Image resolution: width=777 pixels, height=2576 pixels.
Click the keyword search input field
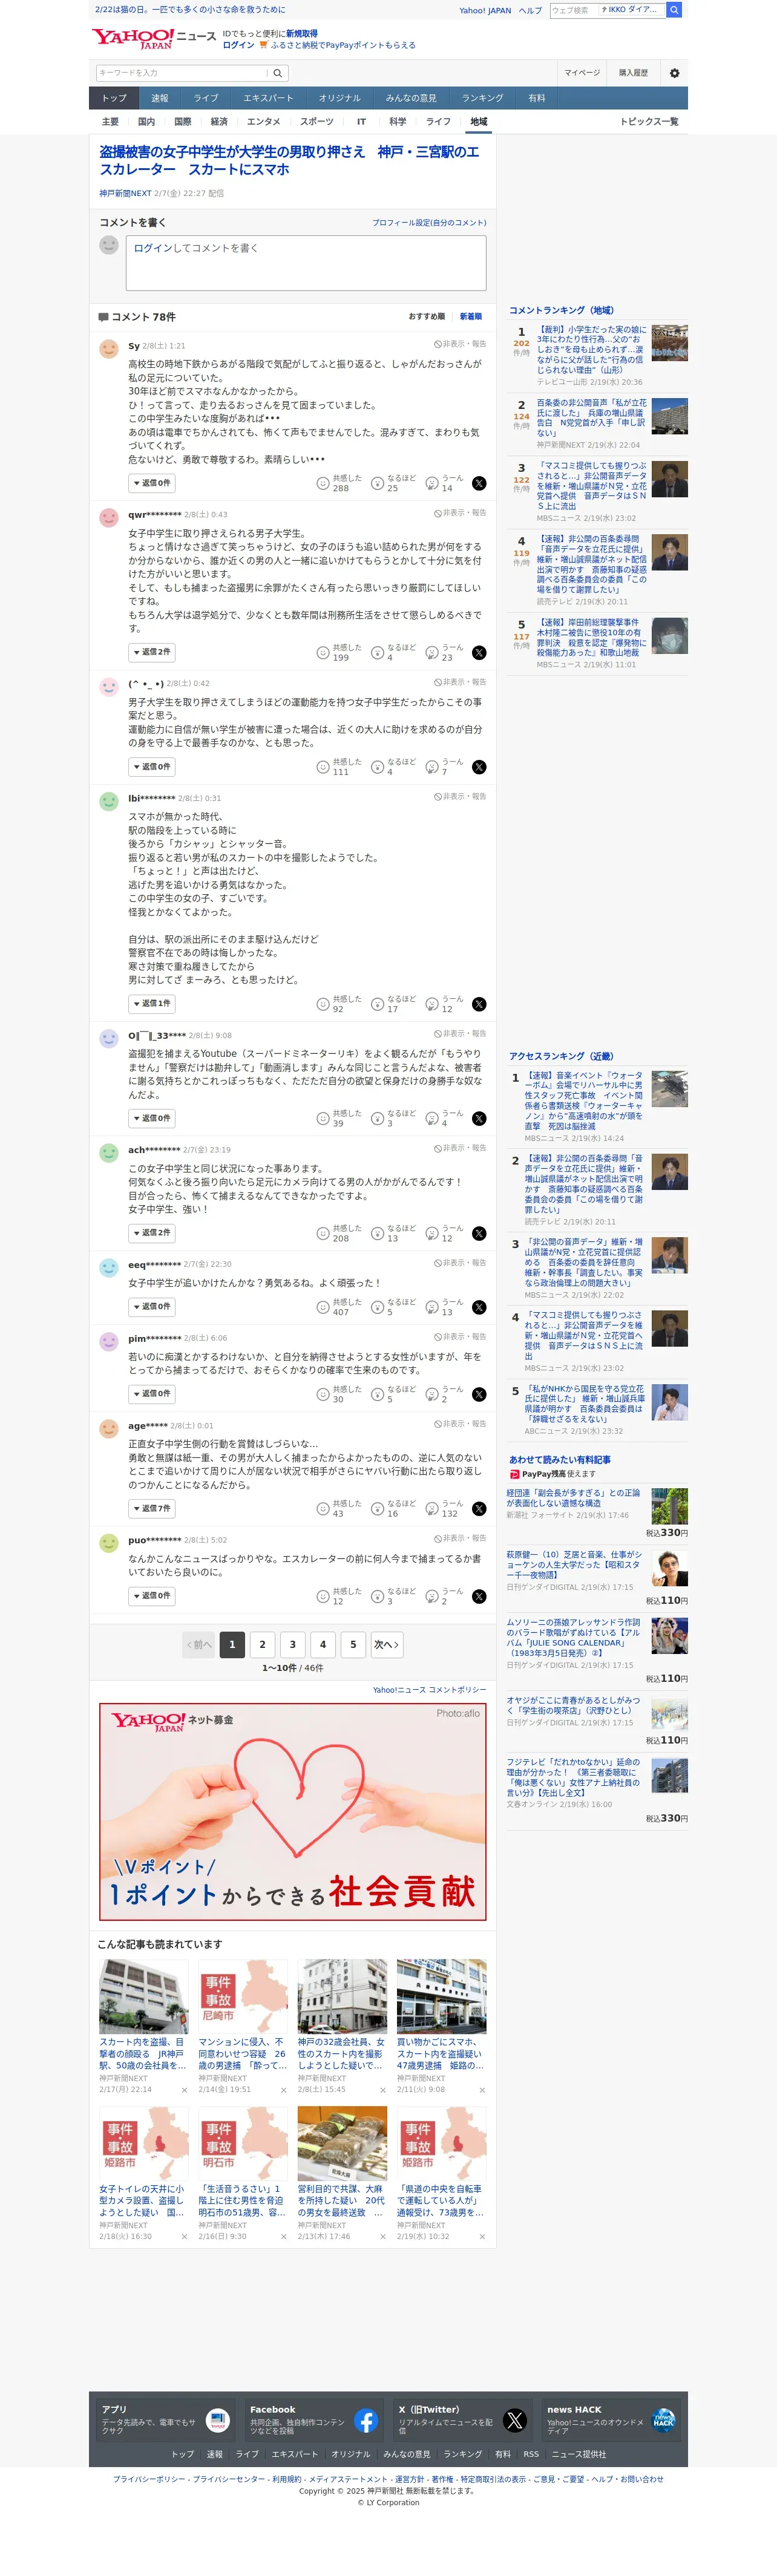[x=181, y=73]
